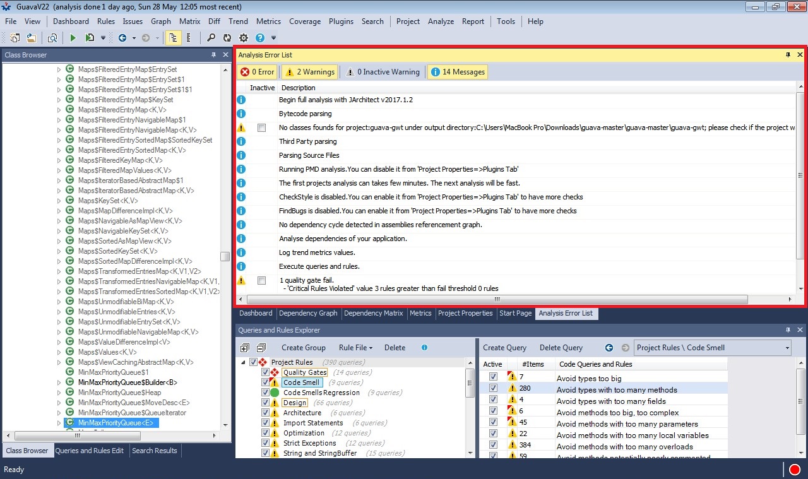The image size is (808, 479).
Task: Switch to the Search Results tab
Action: (x=155, y=451)
